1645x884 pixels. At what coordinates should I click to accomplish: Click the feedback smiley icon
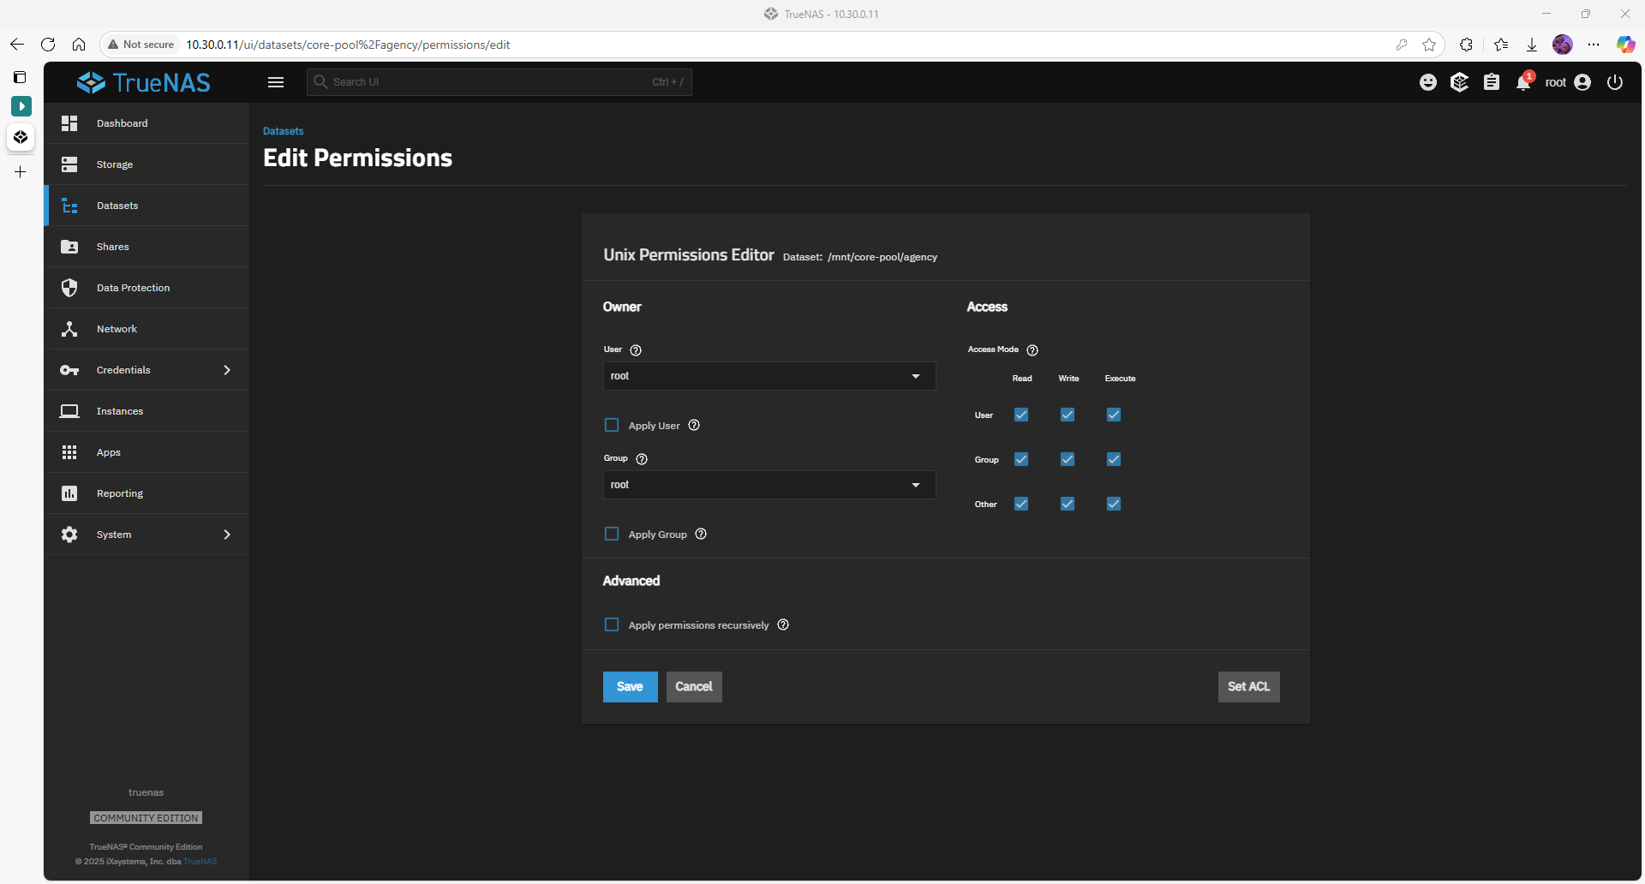click(1428, 82)
